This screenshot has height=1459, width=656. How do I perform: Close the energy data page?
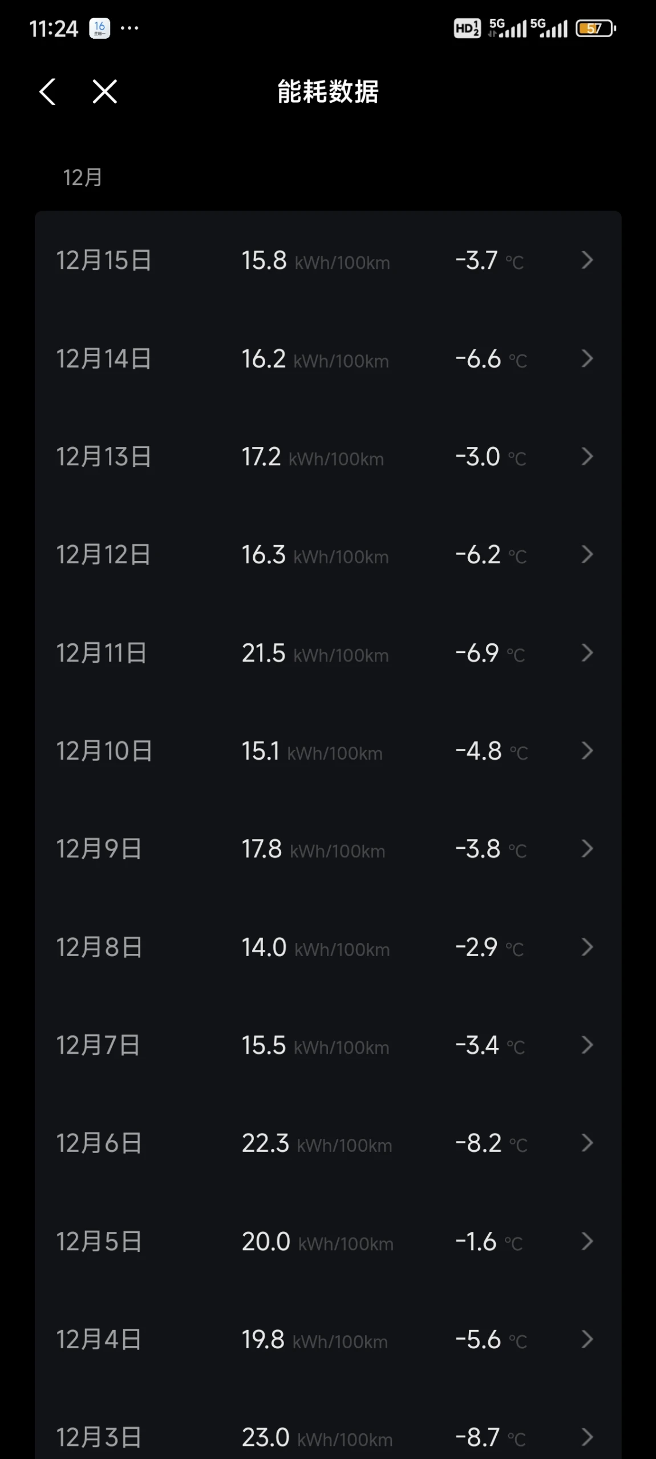[105, 91]
